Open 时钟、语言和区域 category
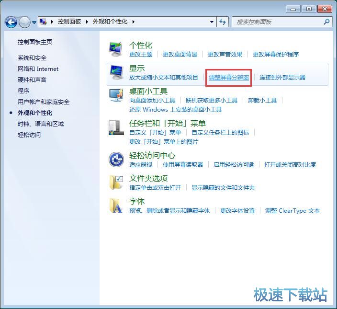 coord(41,124)
